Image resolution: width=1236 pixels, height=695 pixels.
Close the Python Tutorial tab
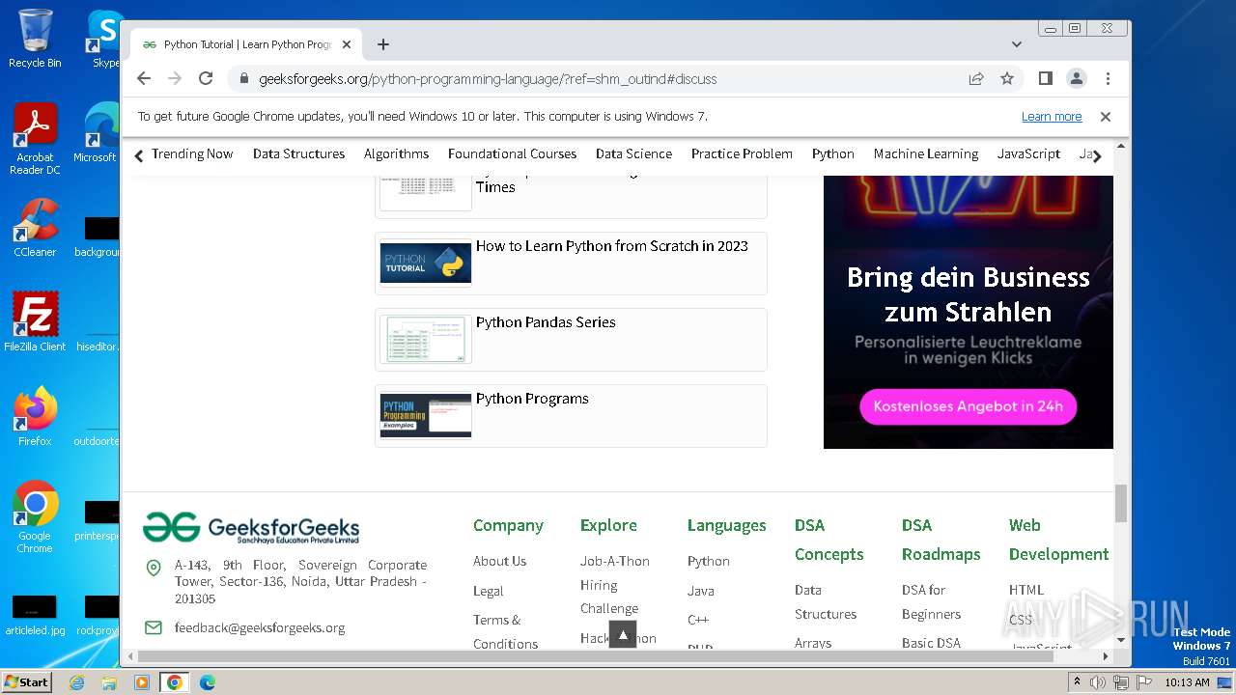point(347,44)
